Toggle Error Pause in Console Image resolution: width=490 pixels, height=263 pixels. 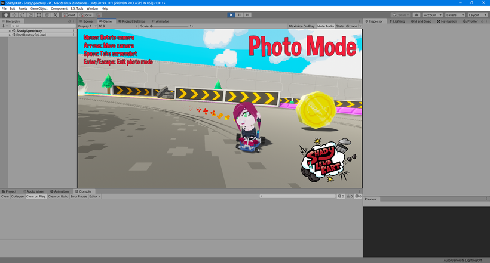click(x=79, y=196)
